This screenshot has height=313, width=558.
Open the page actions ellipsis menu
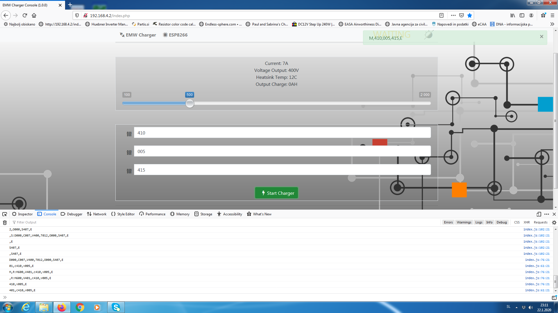[453, 15]
